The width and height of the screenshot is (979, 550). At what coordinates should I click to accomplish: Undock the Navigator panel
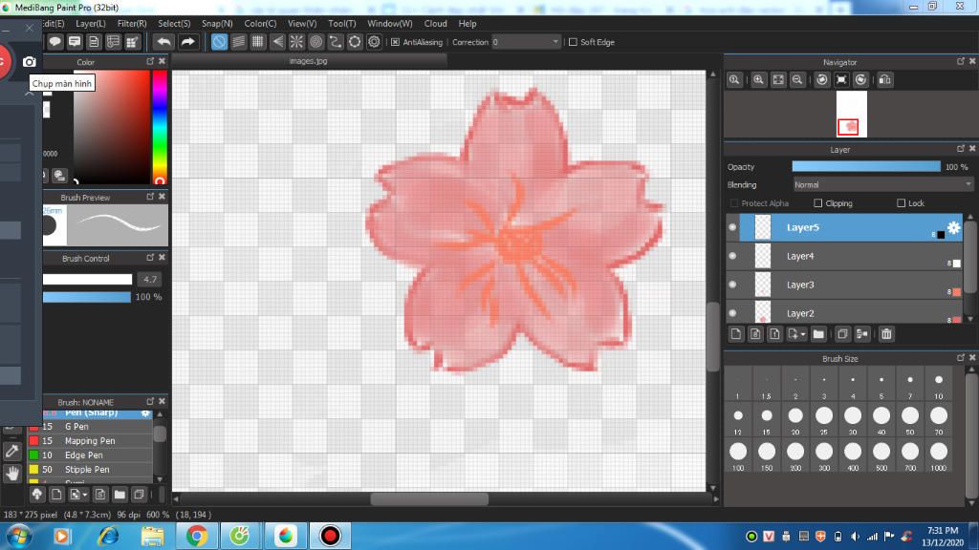tap(960, 61)
